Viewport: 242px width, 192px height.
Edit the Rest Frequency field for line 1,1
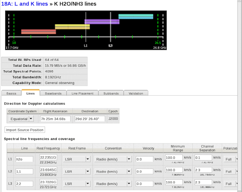[x=48, y=169]
